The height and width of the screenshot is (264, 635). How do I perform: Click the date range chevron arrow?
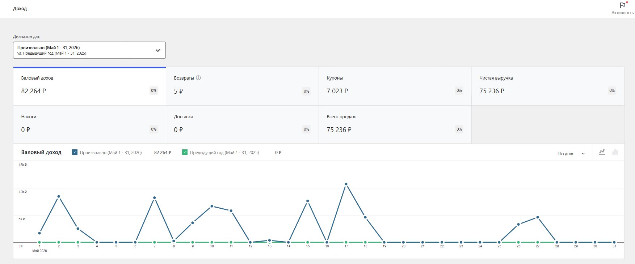[158, 51]
